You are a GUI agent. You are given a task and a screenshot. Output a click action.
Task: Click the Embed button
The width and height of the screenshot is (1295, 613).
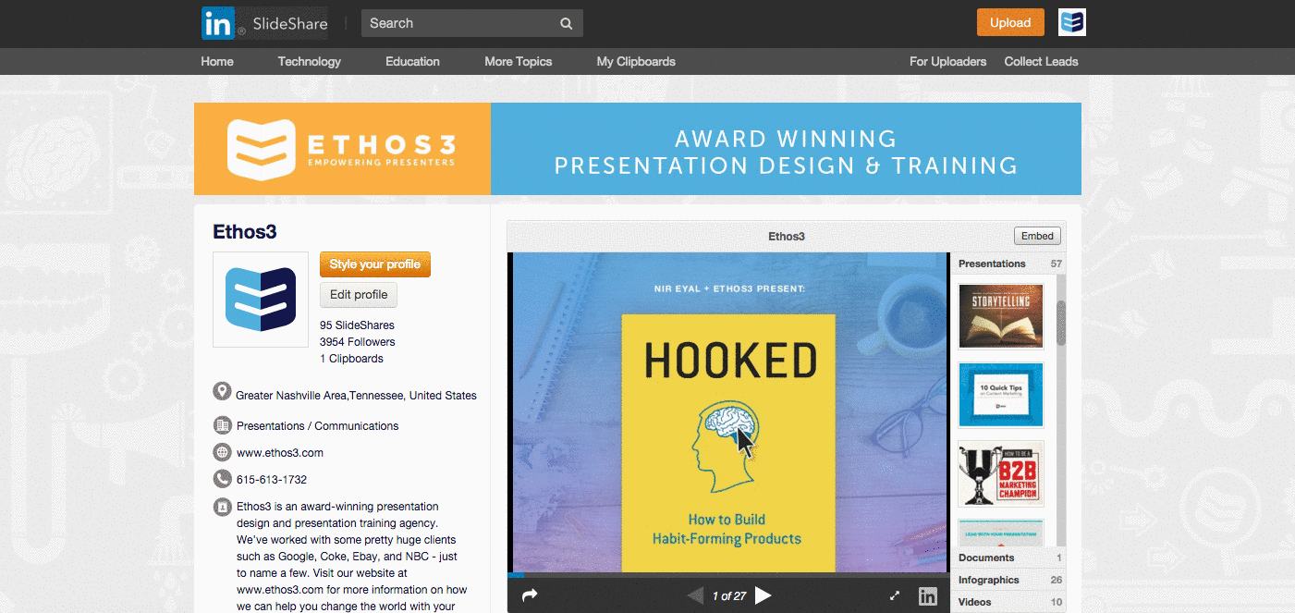coord(1037,236)
